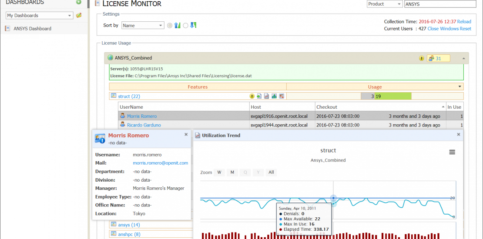Screen dimensions: 483x239
Task: Click the contact card icon in user popup
Action: point(101,139)
